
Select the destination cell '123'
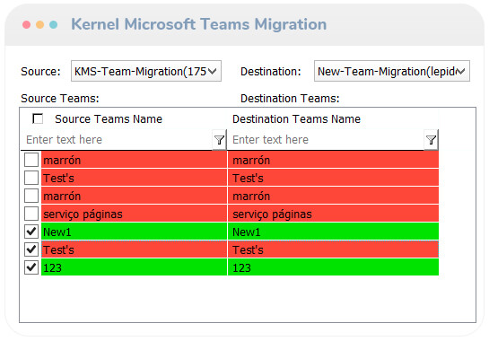(x=333, y=267)
